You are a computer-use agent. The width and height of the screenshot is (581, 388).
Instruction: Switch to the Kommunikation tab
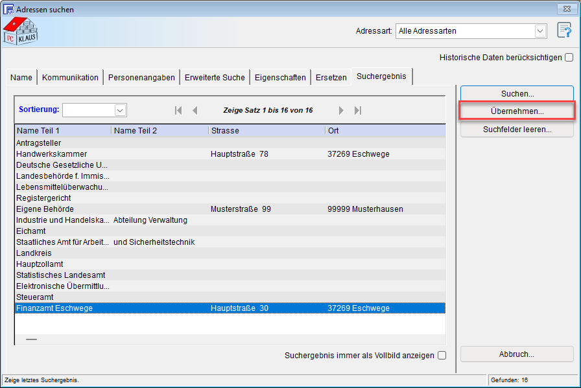pyautogui.click(x=70, y=77)
